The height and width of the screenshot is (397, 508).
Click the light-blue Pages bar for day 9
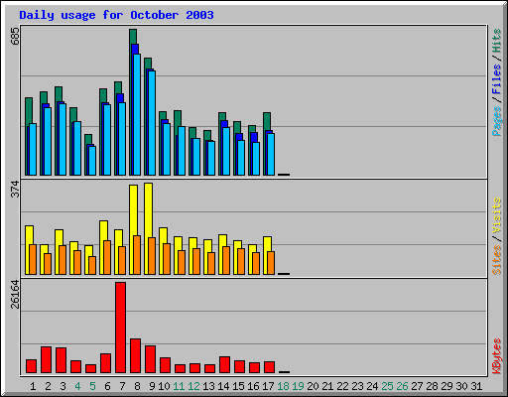pyautogui.click(x=152, y=123)
